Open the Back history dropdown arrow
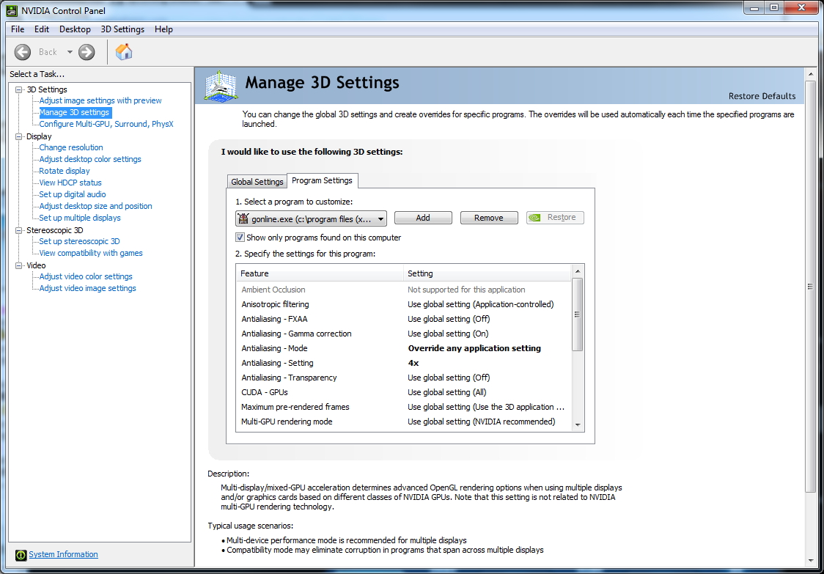The height and width of the screenshot is (574, 824). click(x=70, y=52)
